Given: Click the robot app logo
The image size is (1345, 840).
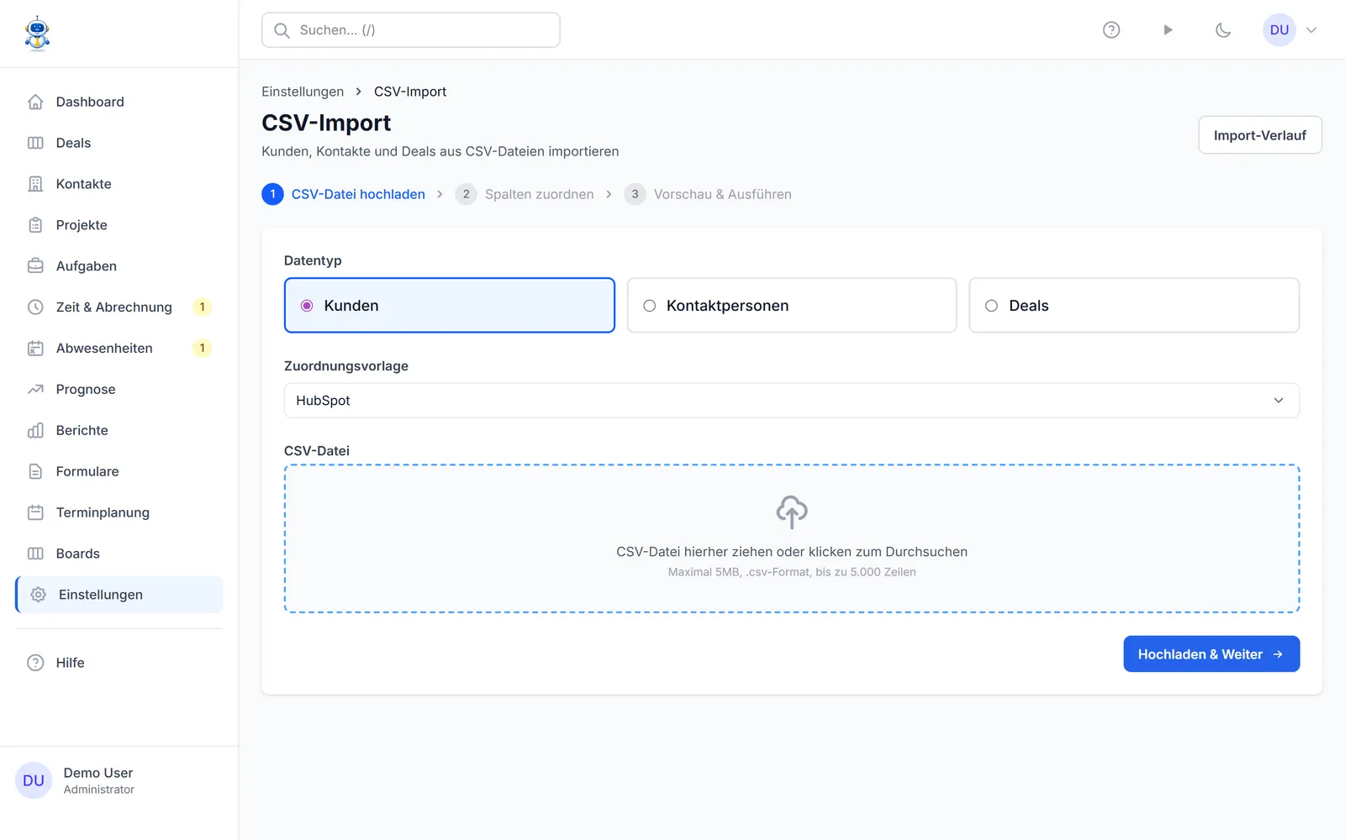Looking at the screenshot, I should [x=37, y=34].
